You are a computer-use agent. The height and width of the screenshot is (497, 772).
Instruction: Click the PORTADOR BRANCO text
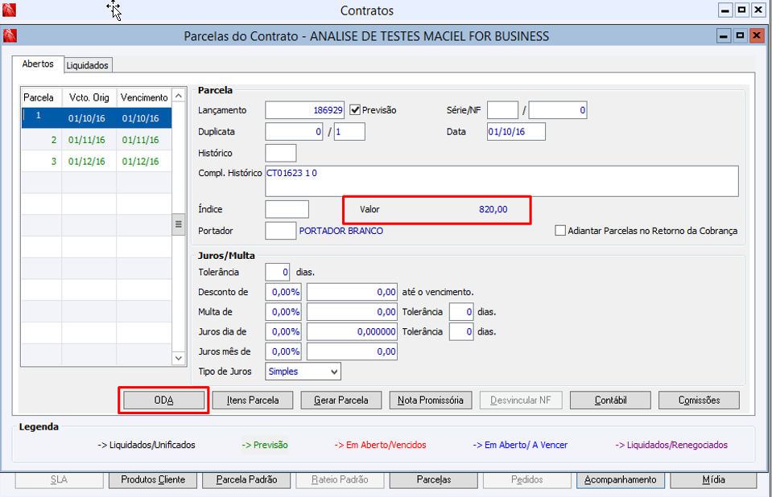341,231
